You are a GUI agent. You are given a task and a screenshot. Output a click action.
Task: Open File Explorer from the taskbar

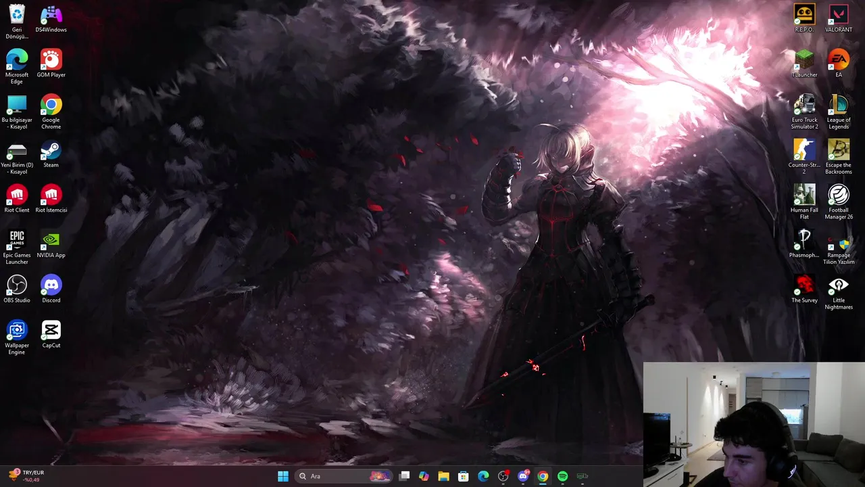pos(443,476)
